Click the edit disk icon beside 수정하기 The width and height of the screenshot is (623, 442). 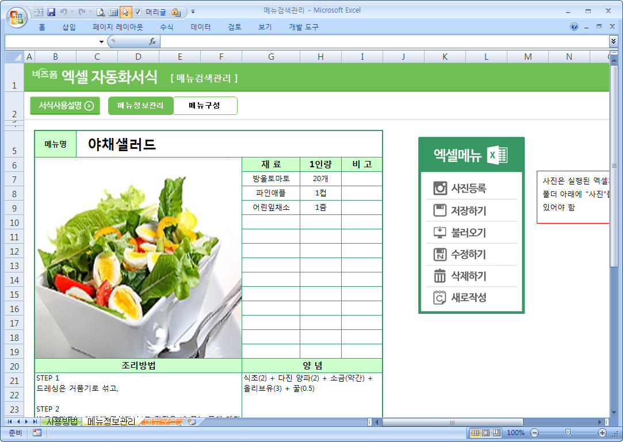coord(440,254)
